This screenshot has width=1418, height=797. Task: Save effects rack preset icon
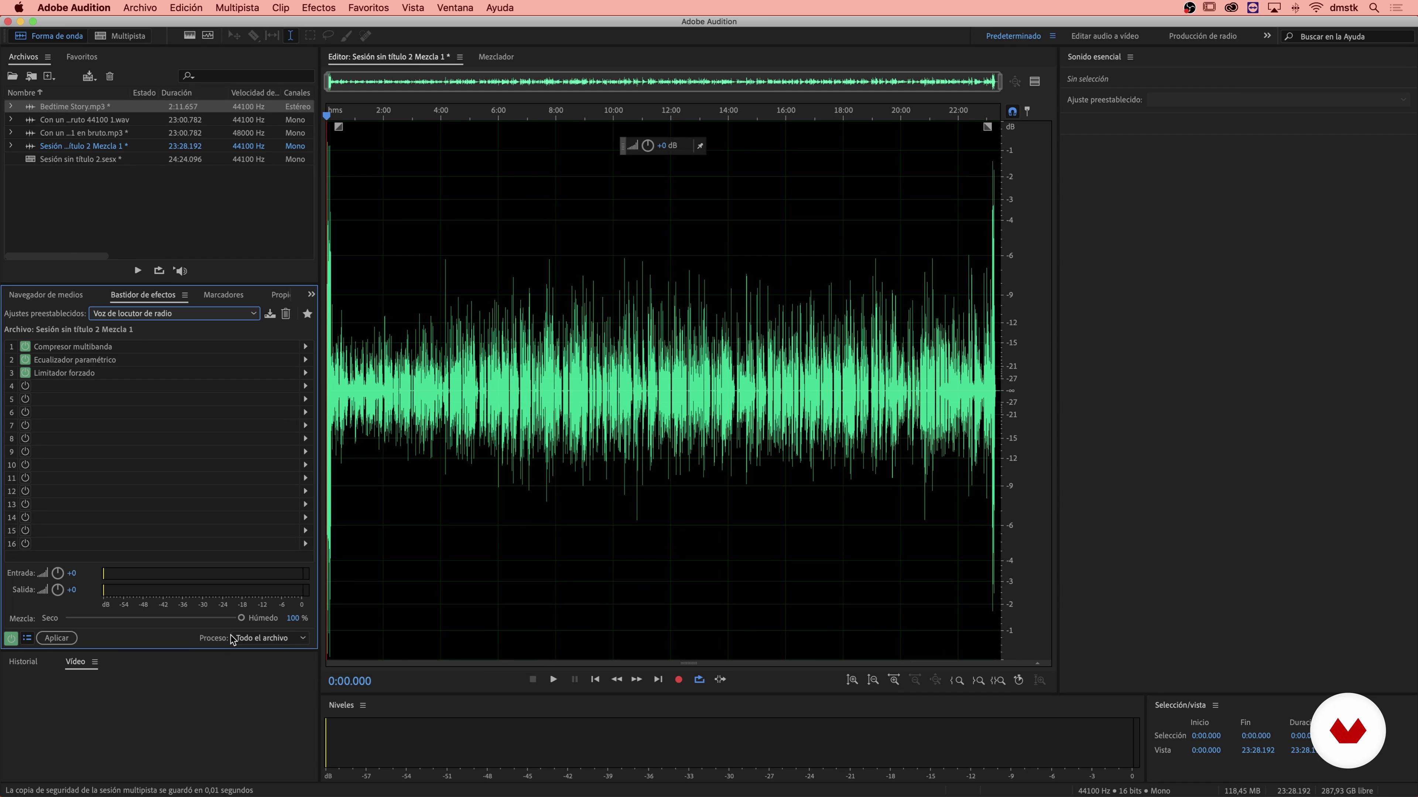pyautogui.click(x=270, y=314)
